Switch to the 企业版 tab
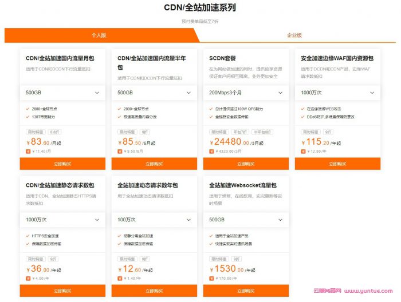Screen dimensions: 401x302 coord(294,35)
